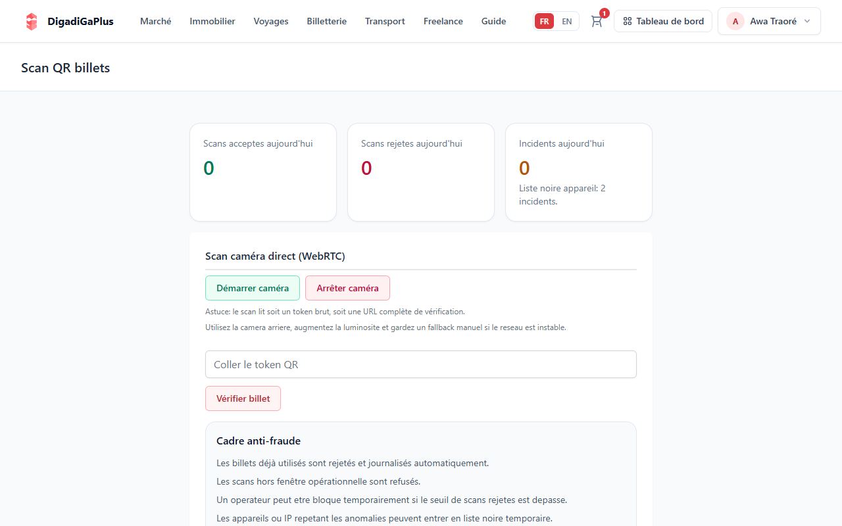Stop the camera with Arrêter caméra
This screenshot has width=842, height=526.
(x=347, y=288)
